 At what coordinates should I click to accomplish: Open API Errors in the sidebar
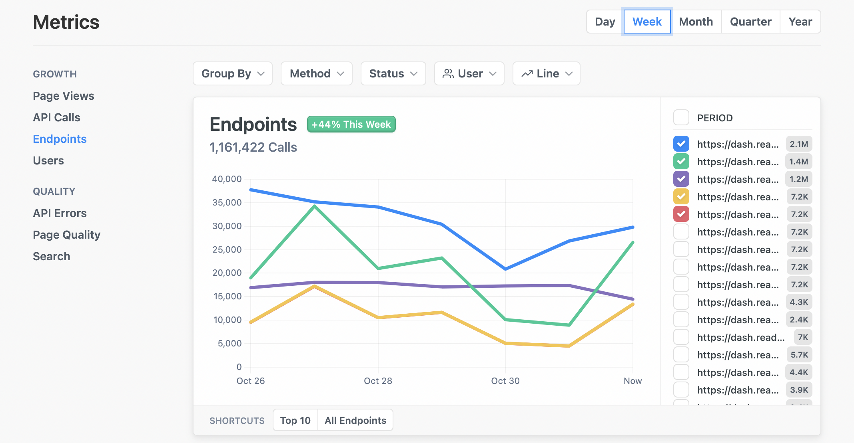point(60,213)
